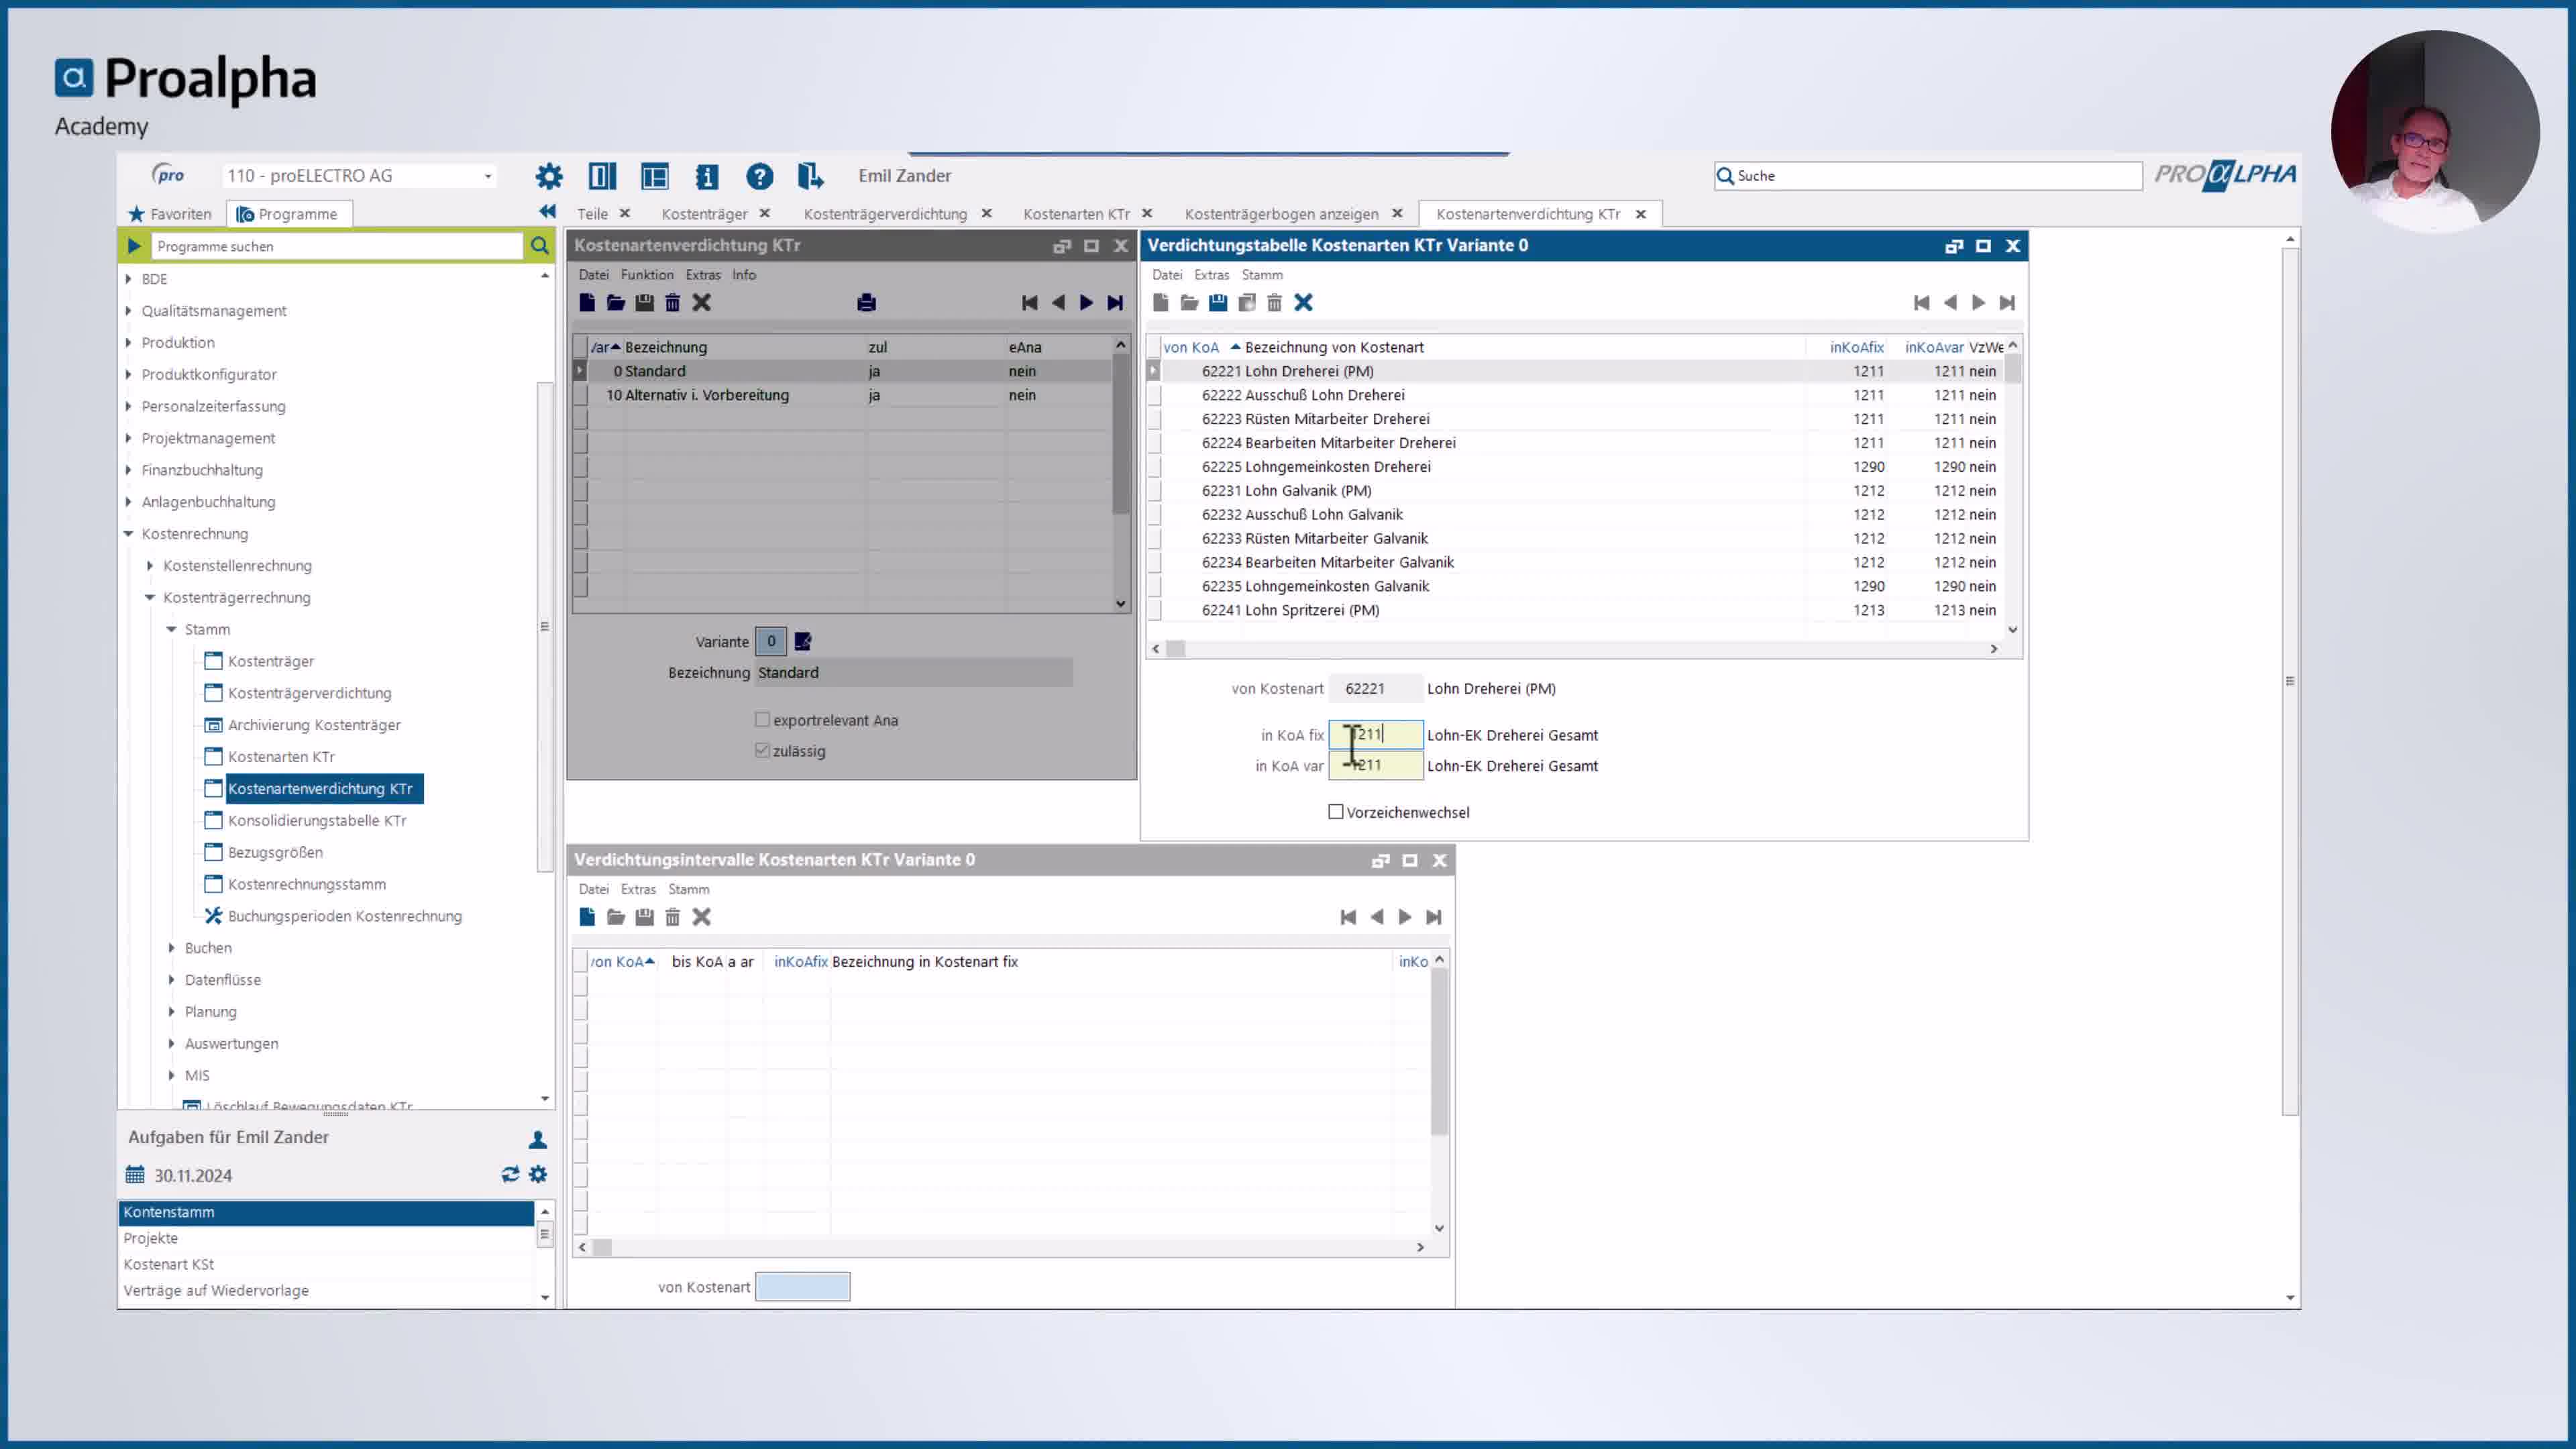
Task: Open the settings gear in main toolbar
Action: 548,176
